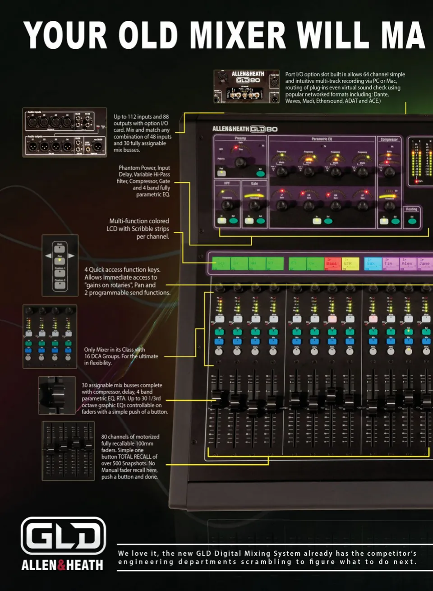Select the red Bass scribble strip
Screen dimensions: 433x591
click(333, 263)
